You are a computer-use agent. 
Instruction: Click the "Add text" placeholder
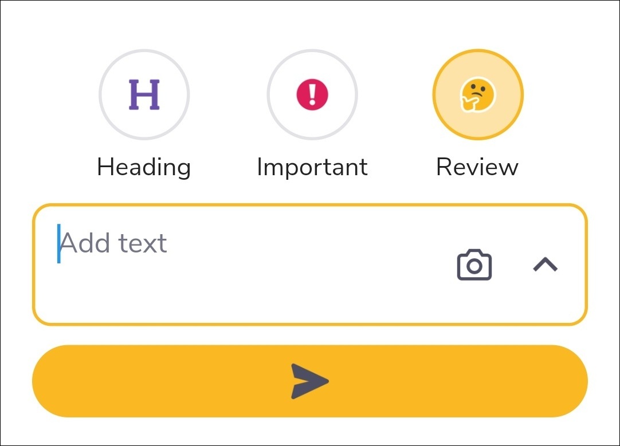click(114, 243)
